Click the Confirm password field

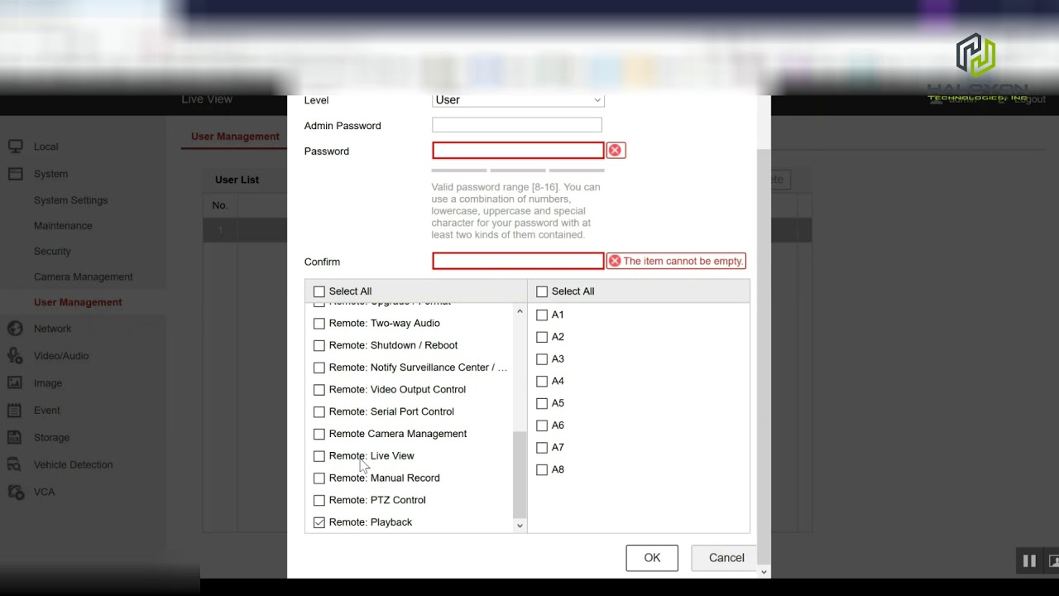click(x=518, y=261)
